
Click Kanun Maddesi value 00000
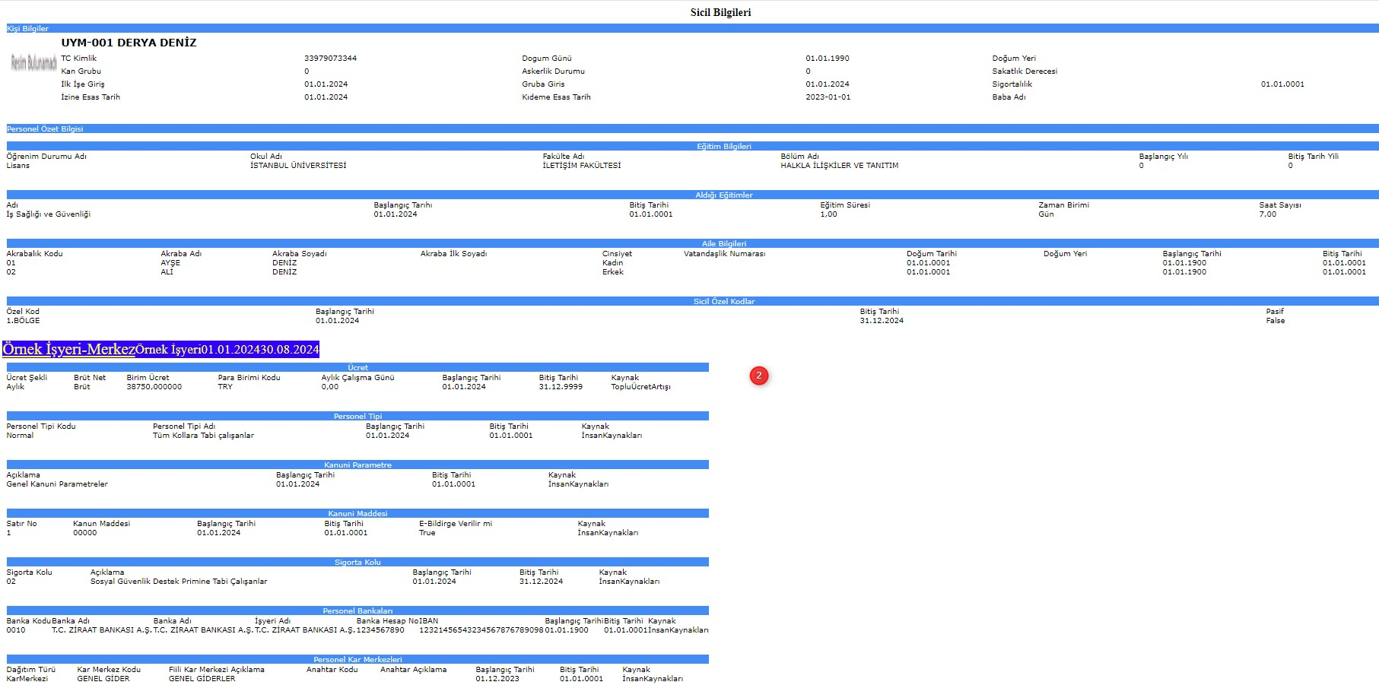coord(84,533)
